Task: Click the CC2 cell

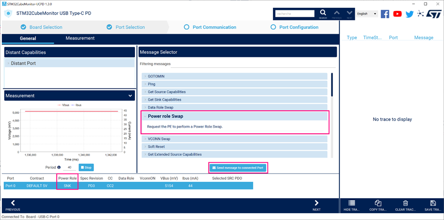Action: click(x=110, y=186)
